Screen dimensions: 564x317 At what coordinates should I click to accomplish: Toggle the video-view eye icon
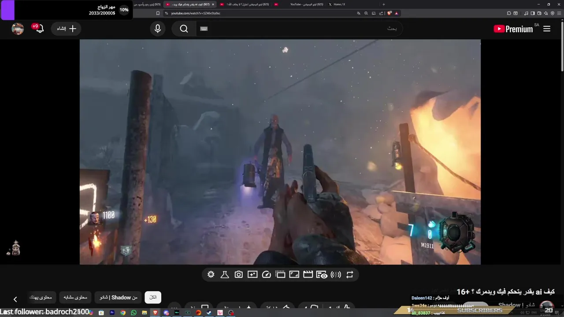[x=322, y=275]
